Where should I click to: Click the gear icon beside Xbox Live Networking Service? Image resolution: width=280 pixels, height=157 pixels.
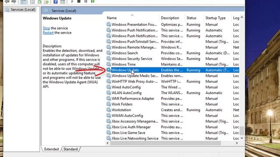[x=108, y=138]
